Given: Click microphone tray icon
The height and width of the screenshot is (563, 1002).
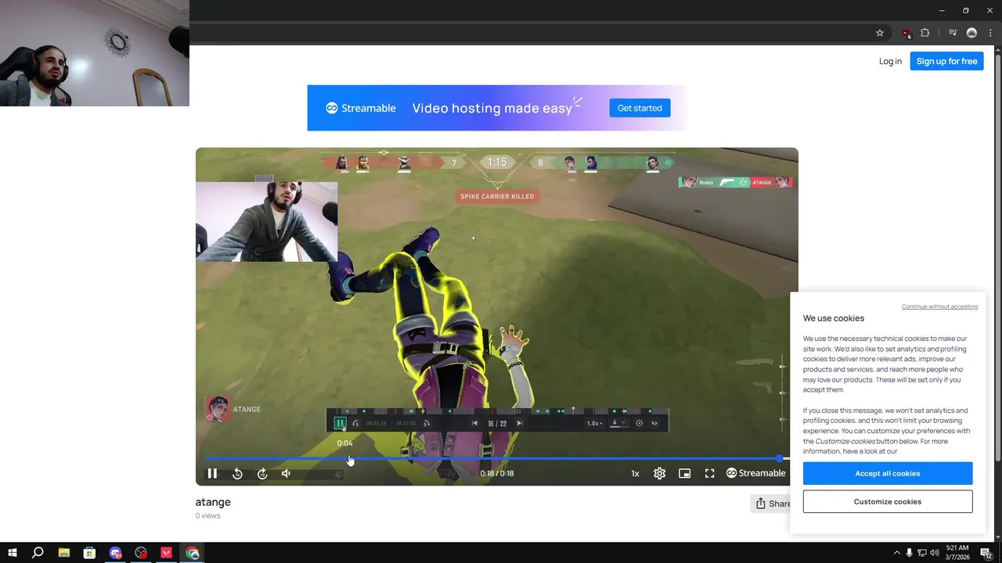Looking at the screenshot, I should (910, 553).
